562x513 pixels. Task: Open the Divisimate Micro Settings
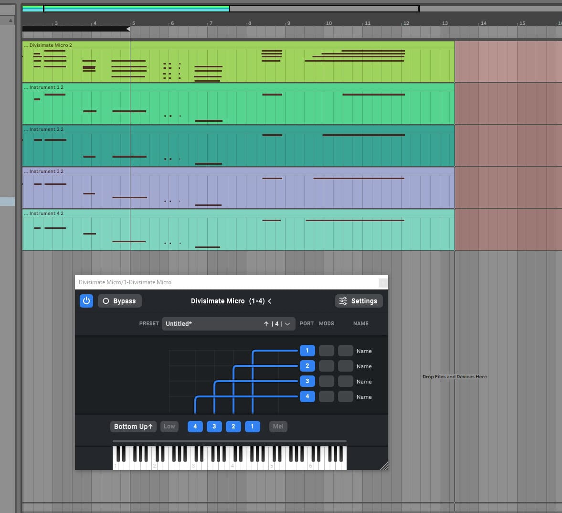point(359,301)
